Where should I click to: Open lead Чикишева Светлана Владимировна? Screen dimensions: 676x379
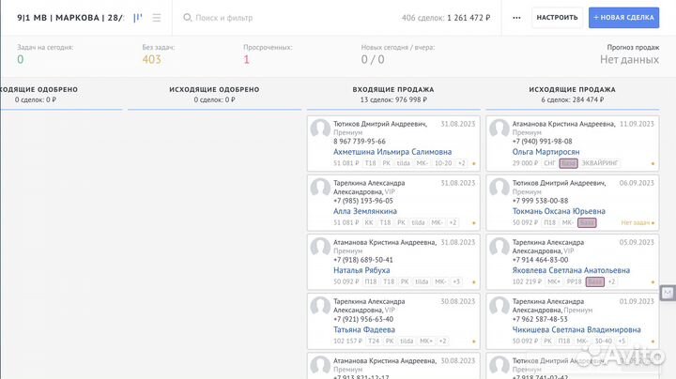coord(576,330)
